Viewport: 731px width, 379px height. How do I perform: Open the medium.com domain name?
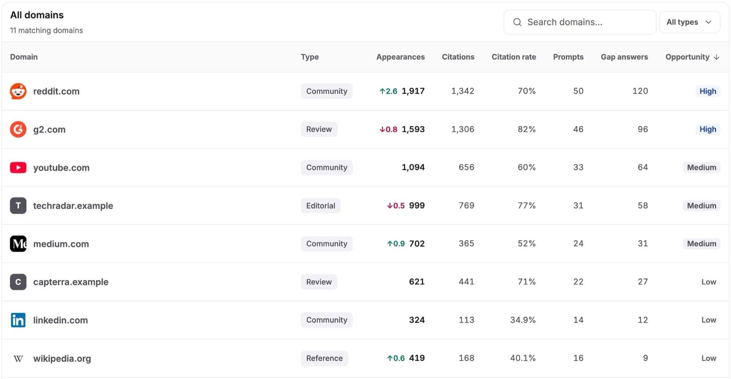(61, 244)
